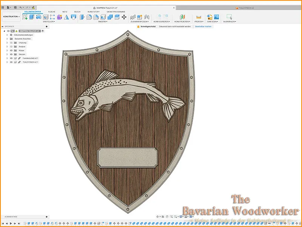Close the WAPPEN-TULLY-01 document tab

tap(174, 8)
